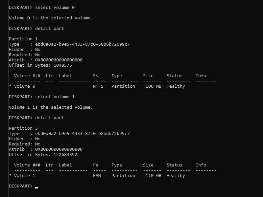
Task: Click the Attrib hex value under Partition 3
Action: pos(59,149)
